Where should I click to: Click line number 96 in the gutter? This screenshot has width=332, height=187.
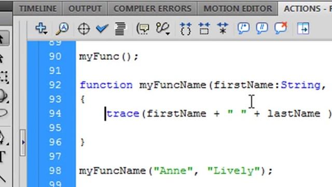coord(55,142)
